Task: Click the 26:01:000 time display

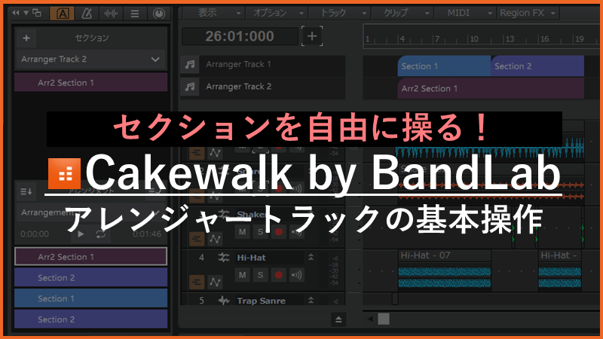Action: [240, 36]
